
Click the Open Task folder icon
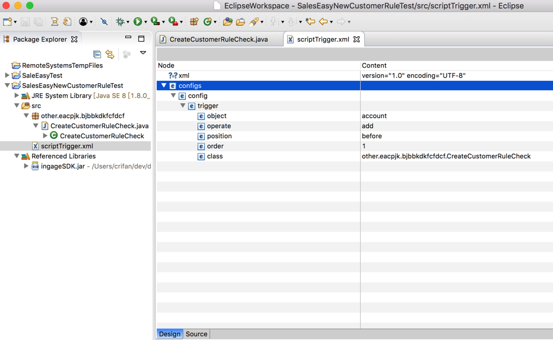(x=240, y=22)
